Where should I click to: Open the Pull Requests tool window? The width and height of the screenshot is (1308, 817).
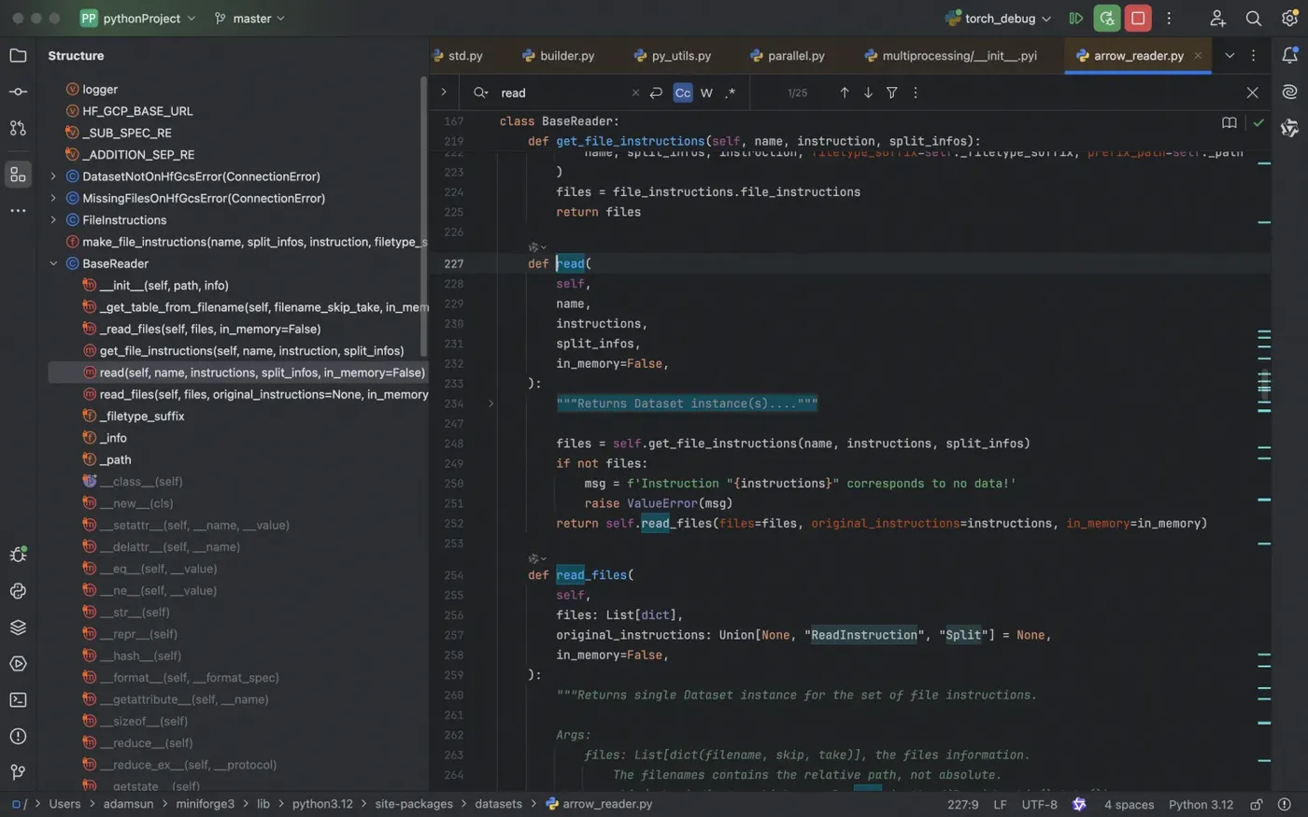tap(18, 128)
